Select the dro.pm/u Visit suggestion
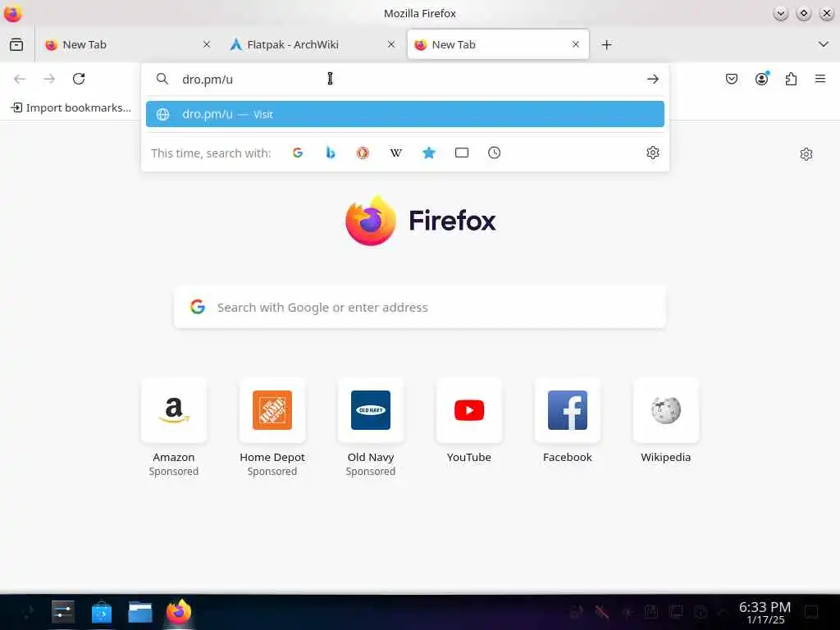 [x=405, y=114]
